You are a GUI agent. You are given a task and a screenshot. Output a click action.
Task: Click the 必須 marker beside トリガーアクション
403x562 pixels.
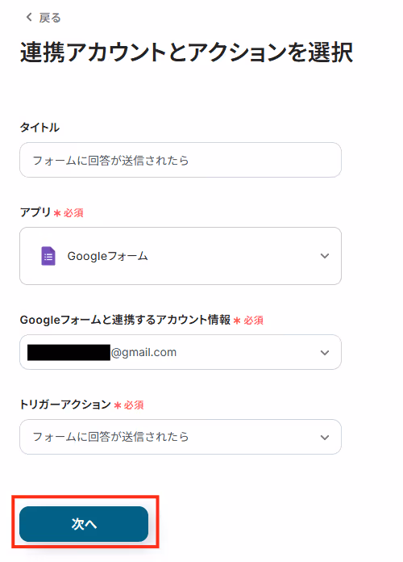[134, 405]
